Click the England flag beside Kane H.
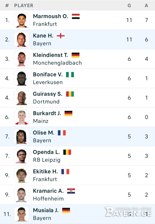 coord(61,36)
